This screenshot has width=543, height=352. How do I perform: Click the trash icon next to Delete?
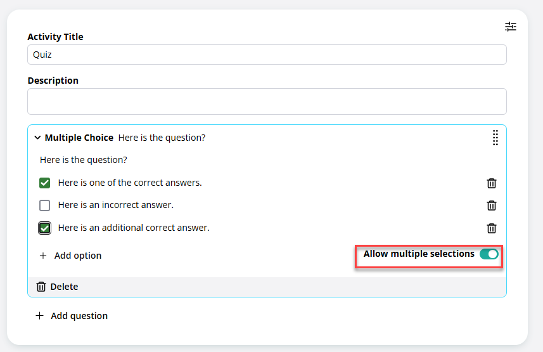(41, 287)
